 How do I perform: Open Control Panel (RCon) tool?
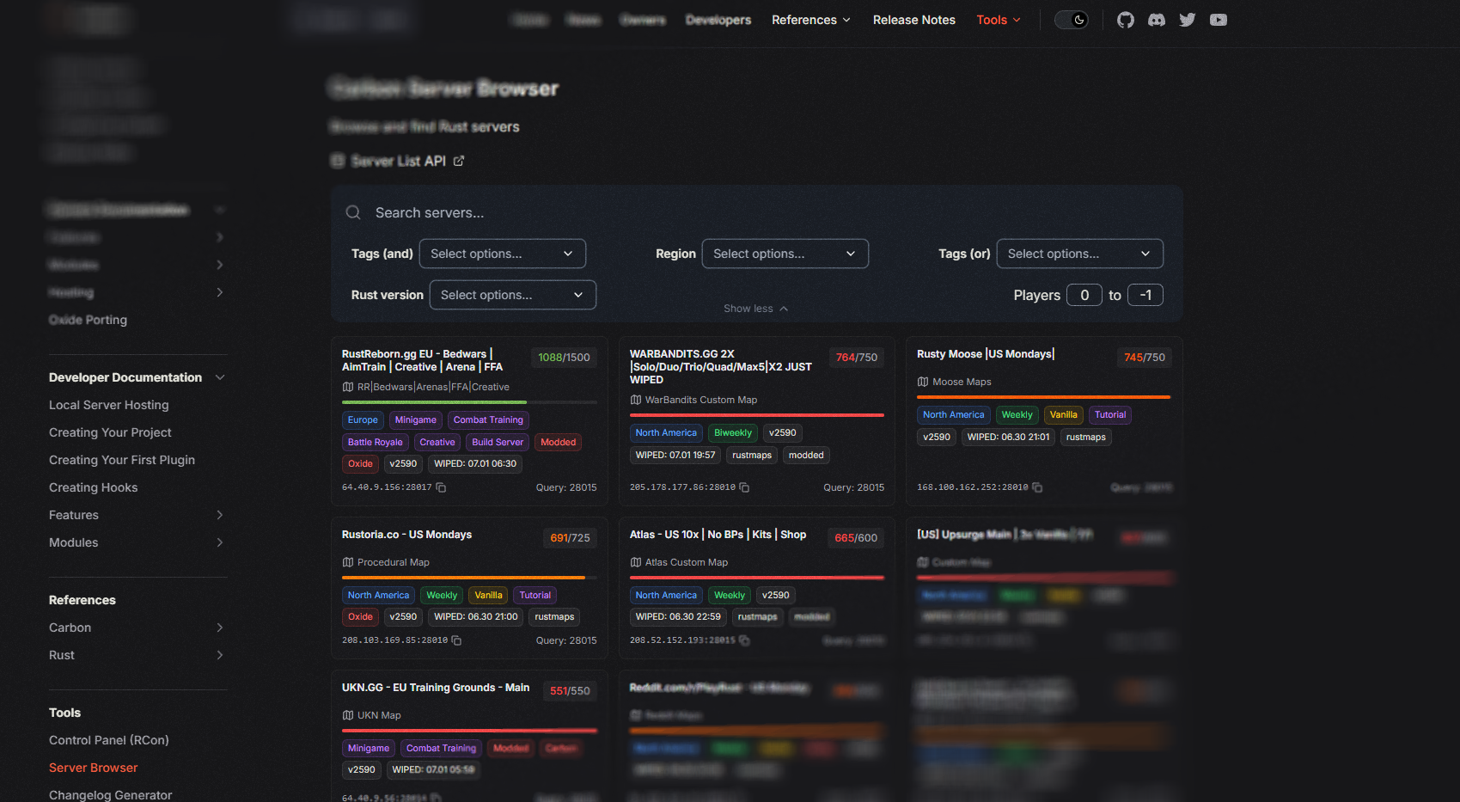(x=109, y=740)
